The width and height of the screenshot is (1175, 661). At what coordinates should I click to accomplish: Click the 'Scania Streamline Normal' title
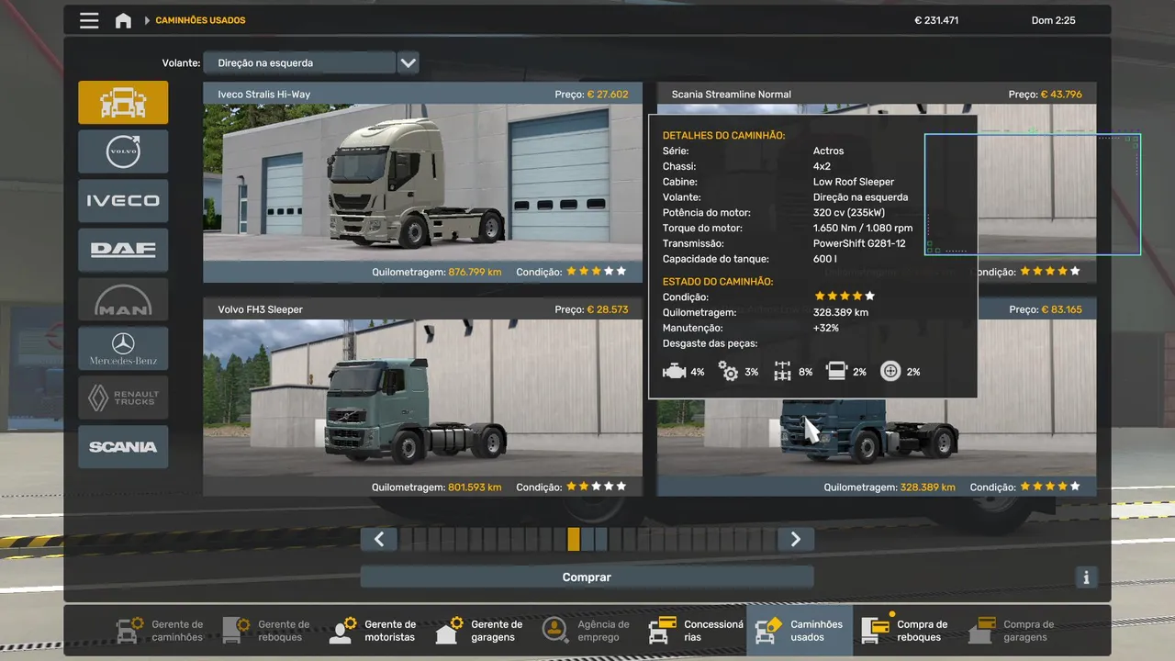point(732,94)
